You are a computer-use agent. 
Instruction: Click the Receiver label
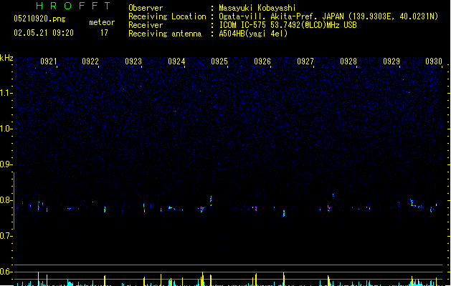(x=146, y=25)
